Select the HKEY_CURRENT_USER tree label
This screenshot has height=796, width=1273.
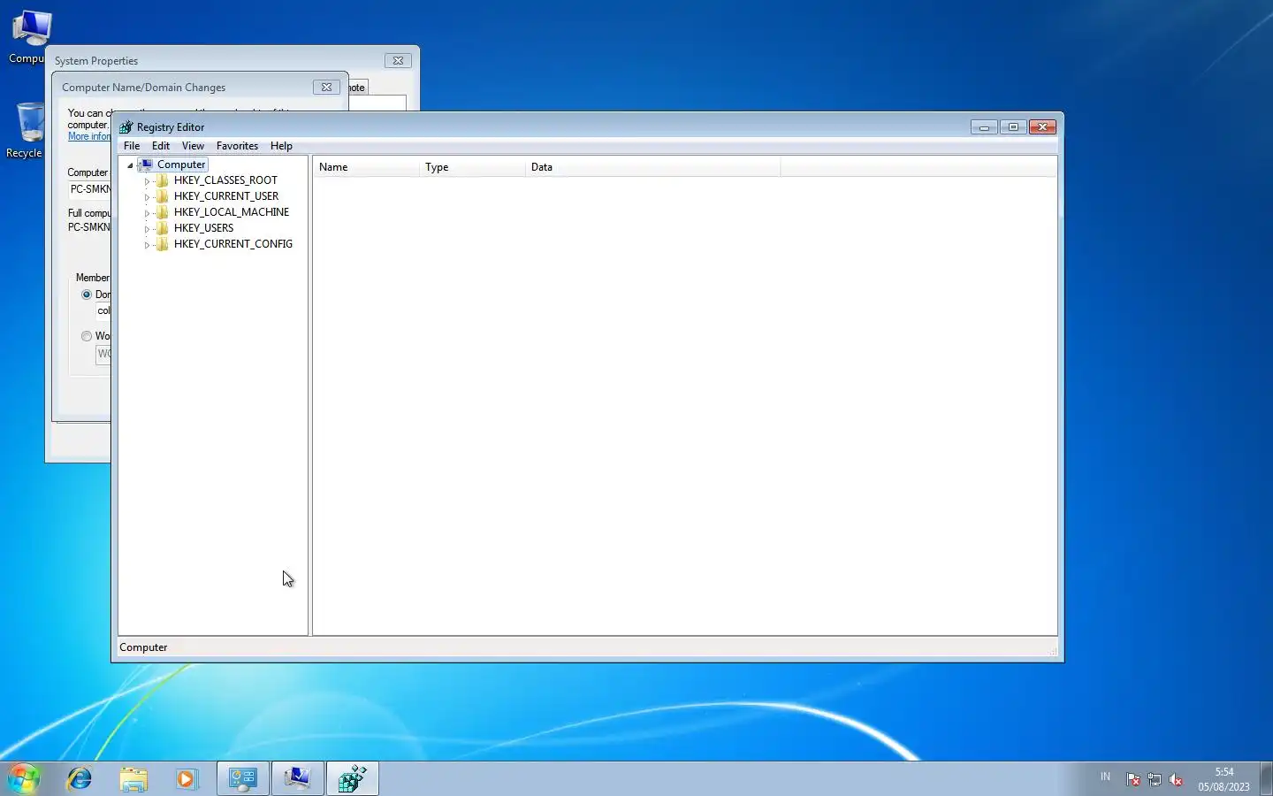(x=226, y=196)
